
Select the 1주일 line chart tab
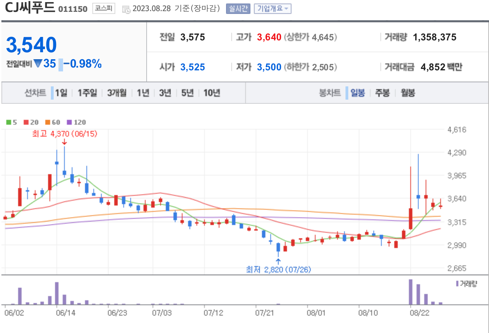[87, 93]
